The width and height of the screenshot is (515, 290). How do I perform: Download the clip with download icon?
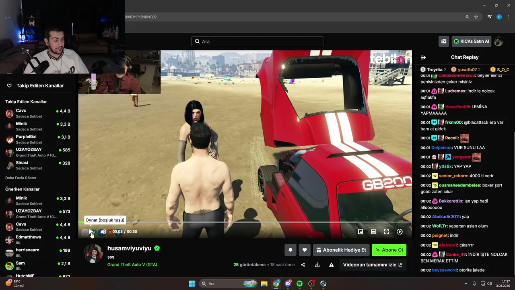(x=317, y=265)
